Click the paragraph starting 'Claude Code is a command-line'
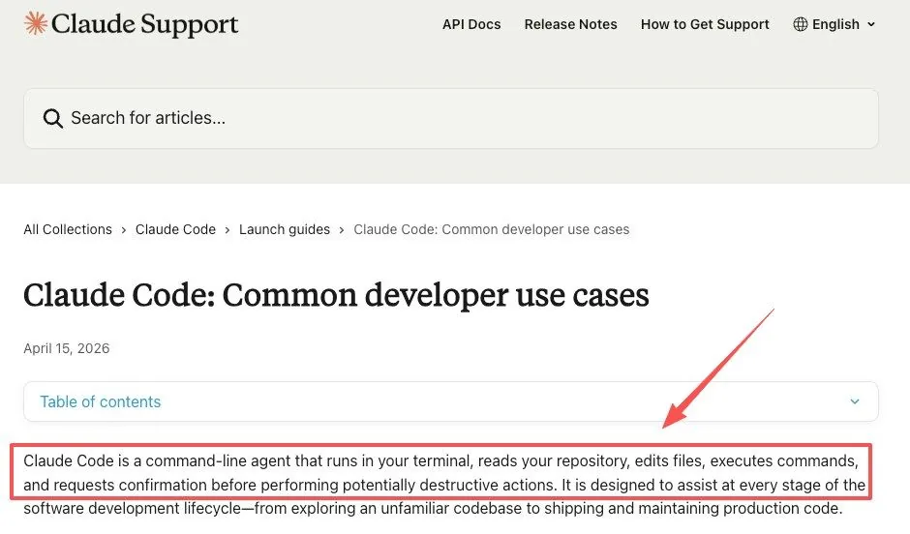Viewport: 910px width, 534px height. click(444, 485)
